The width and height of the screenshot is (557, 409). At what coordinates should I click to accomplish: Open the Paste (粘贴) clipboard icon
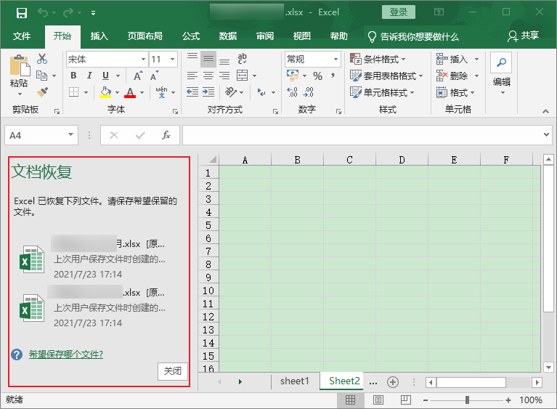(19, 65)
